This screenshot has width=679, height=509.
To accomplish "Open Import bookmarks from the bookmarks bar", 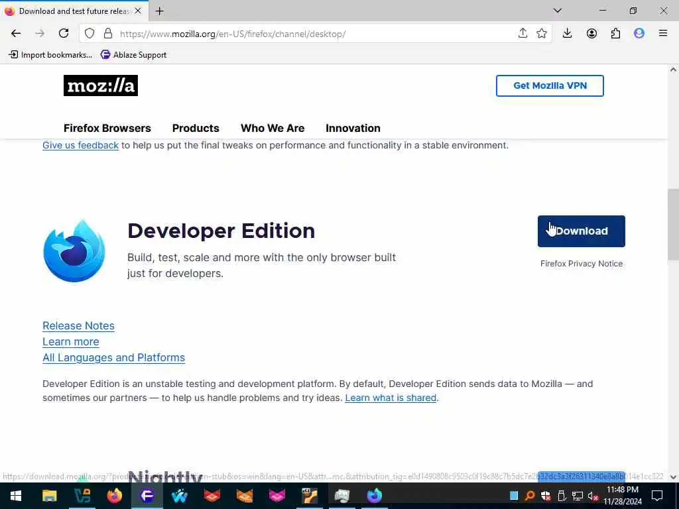I will click(x=50, y=55).
